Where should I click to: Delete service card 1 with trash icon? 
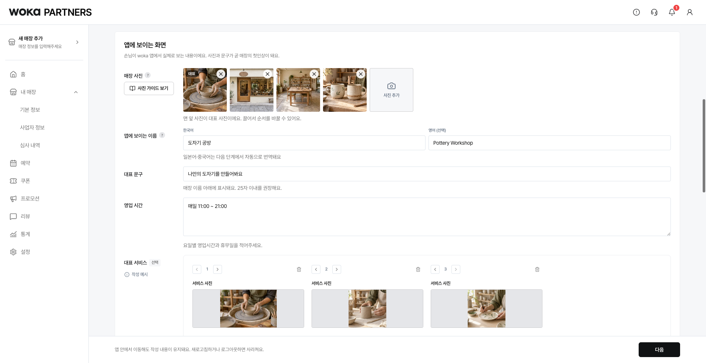pos(299,269)
